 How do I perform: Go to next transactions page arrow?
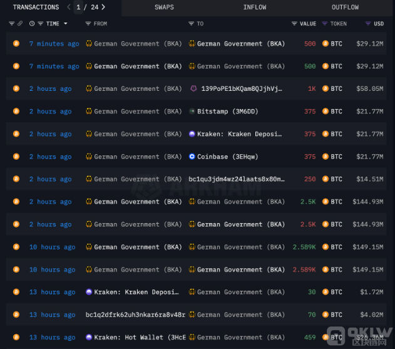[x=103, y=7]
